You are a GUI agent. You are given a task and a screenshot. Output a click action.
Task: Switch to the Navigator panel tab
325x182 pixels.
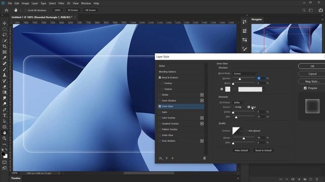tap(257, 19)
